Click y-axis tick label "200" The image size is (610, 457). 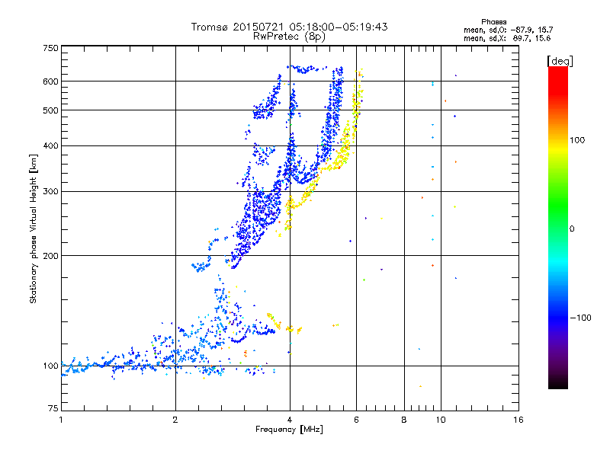(50, 256)
